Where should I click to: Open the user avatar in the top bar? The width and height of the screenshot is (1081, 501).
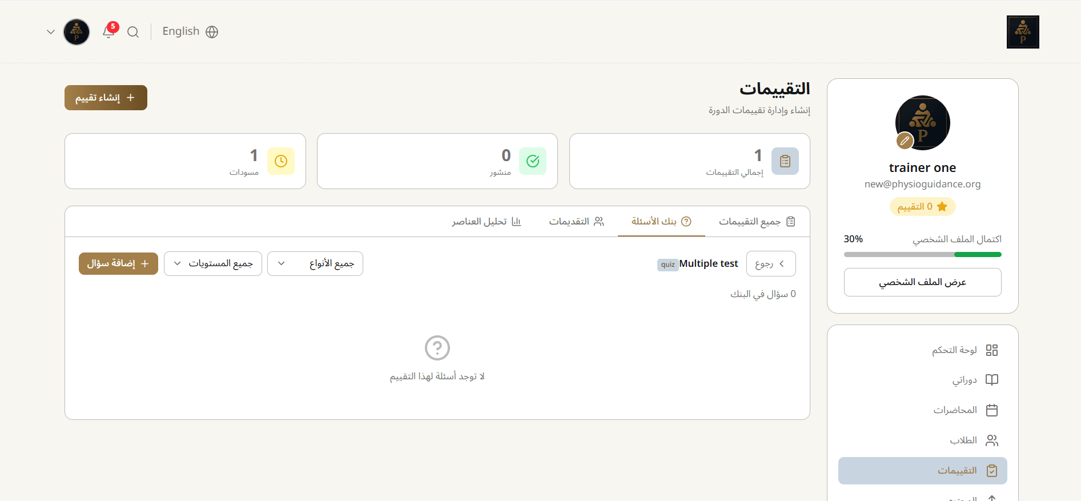[77, 32]
